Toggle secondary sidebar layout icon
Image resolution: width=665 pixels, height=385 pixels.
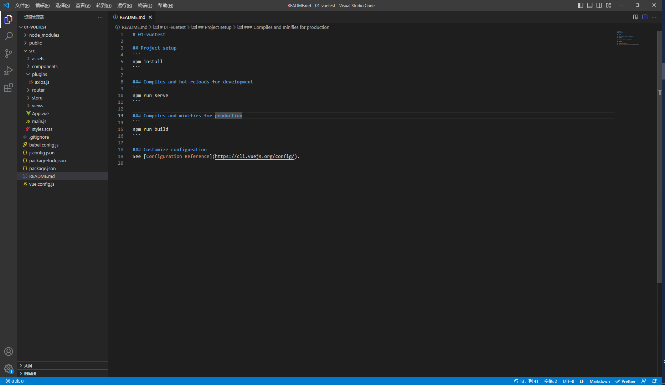[599, 5]
